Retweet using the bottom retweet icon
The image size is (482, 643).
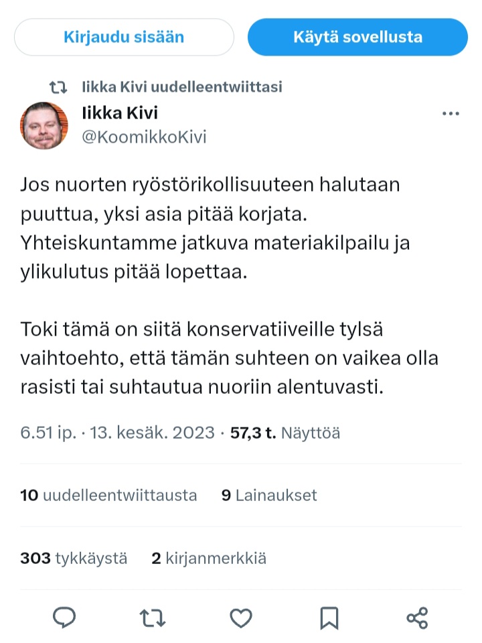click(153, 617)
